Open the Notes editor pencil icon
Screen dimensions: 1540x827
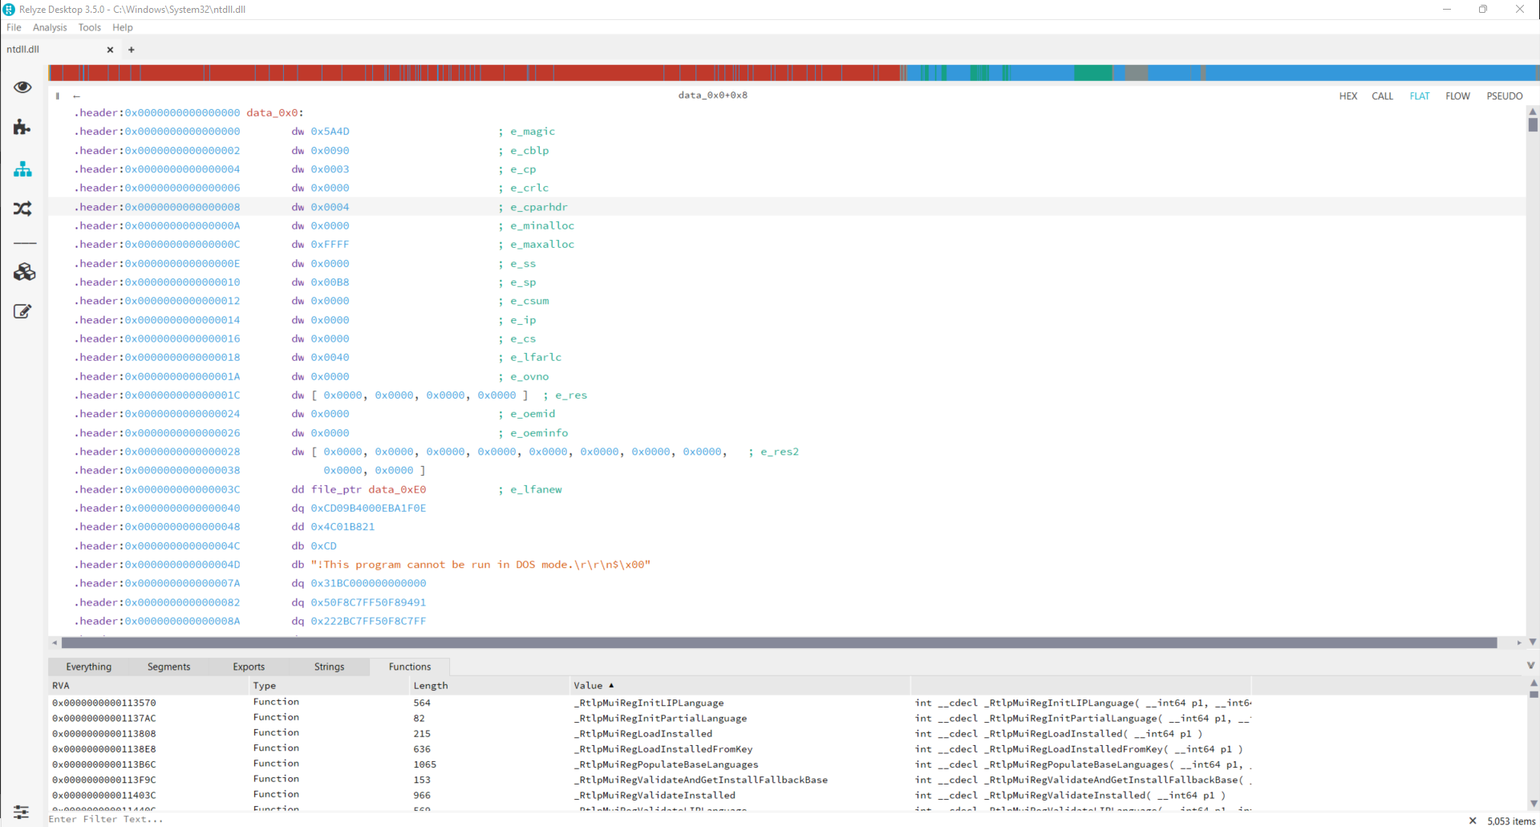click(23, 311)
